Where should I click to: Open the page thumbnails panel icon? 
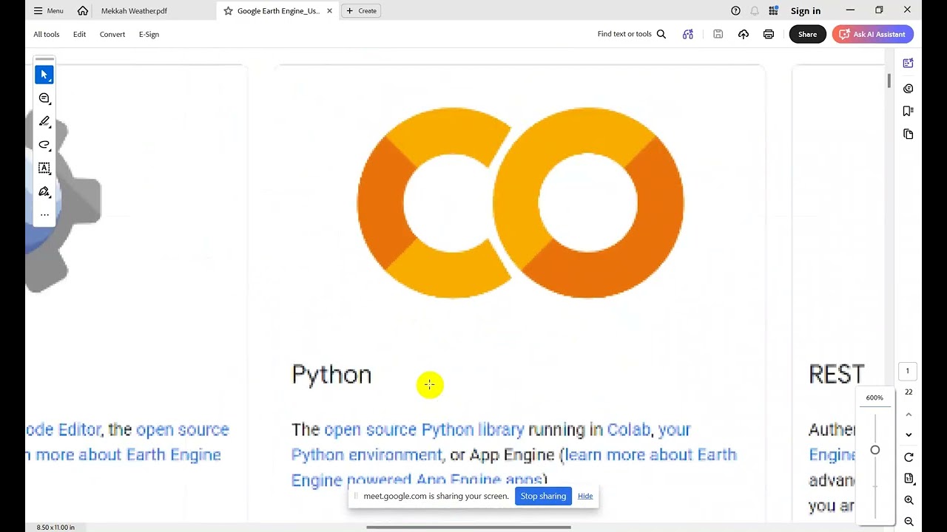[x=909, y=134]
